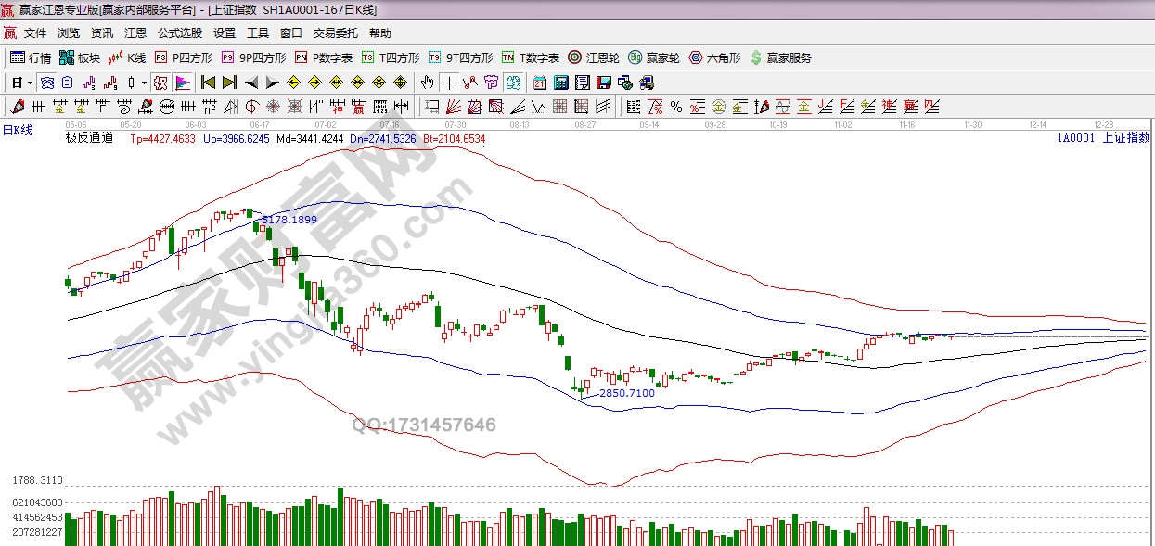Open the 交易委托 menu
The width and height of the screenshot is (1155, 546).
335,32
